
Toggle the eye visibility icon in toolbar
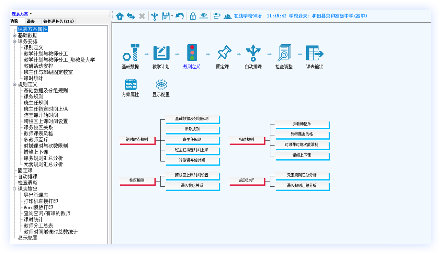[204, 16]
